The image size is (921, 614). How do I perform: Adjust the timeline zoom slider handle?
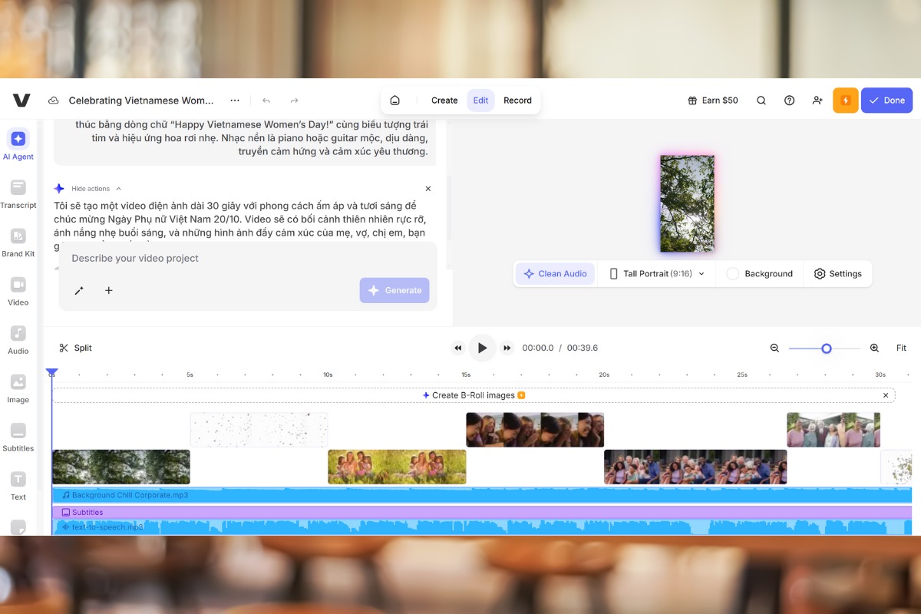pos(827,348)
